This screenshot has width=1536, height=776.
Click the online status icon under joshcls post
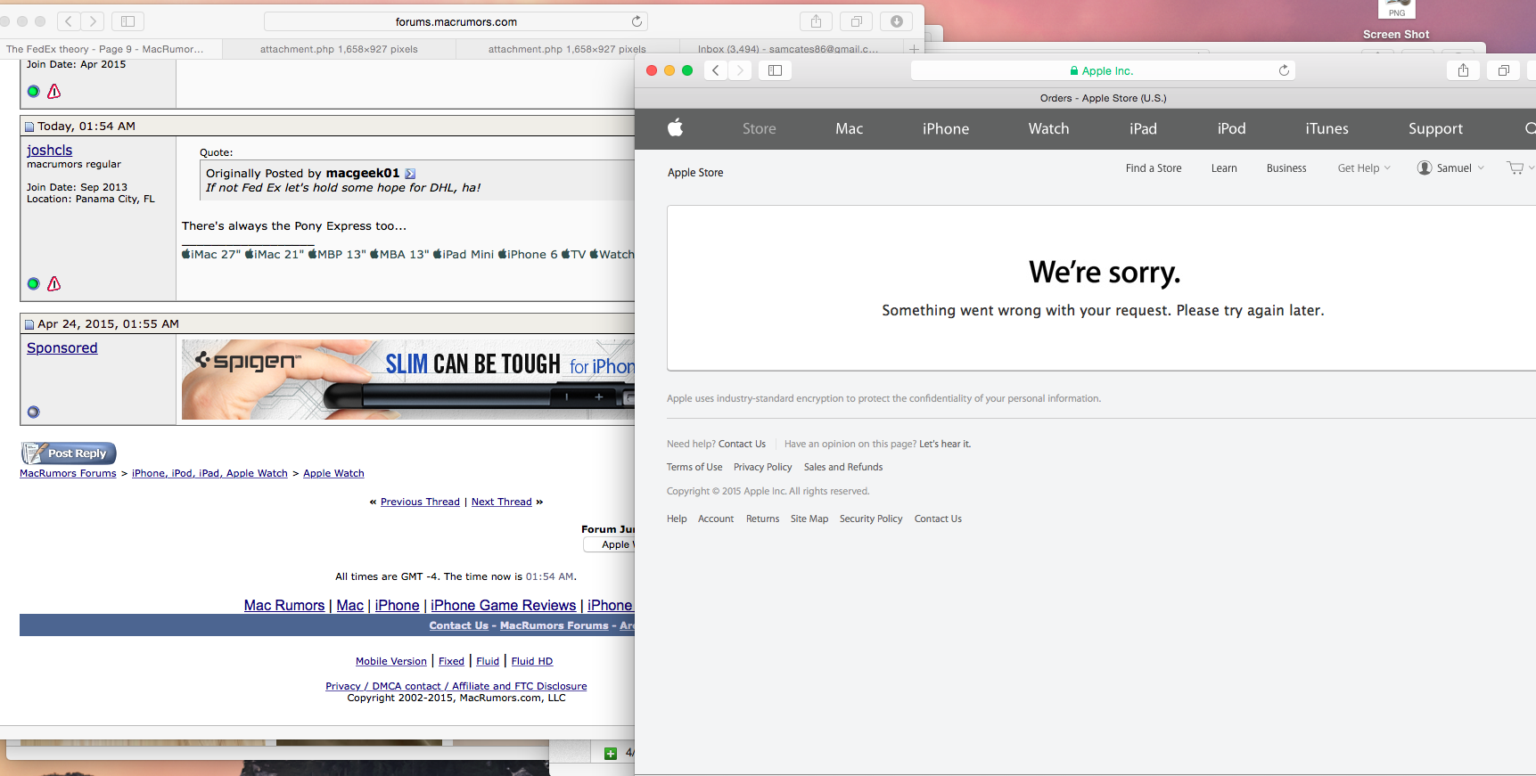point(34,283)
